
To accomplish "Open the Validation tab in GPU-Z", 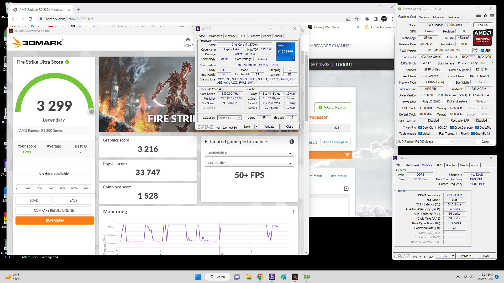I will (454, 17).
